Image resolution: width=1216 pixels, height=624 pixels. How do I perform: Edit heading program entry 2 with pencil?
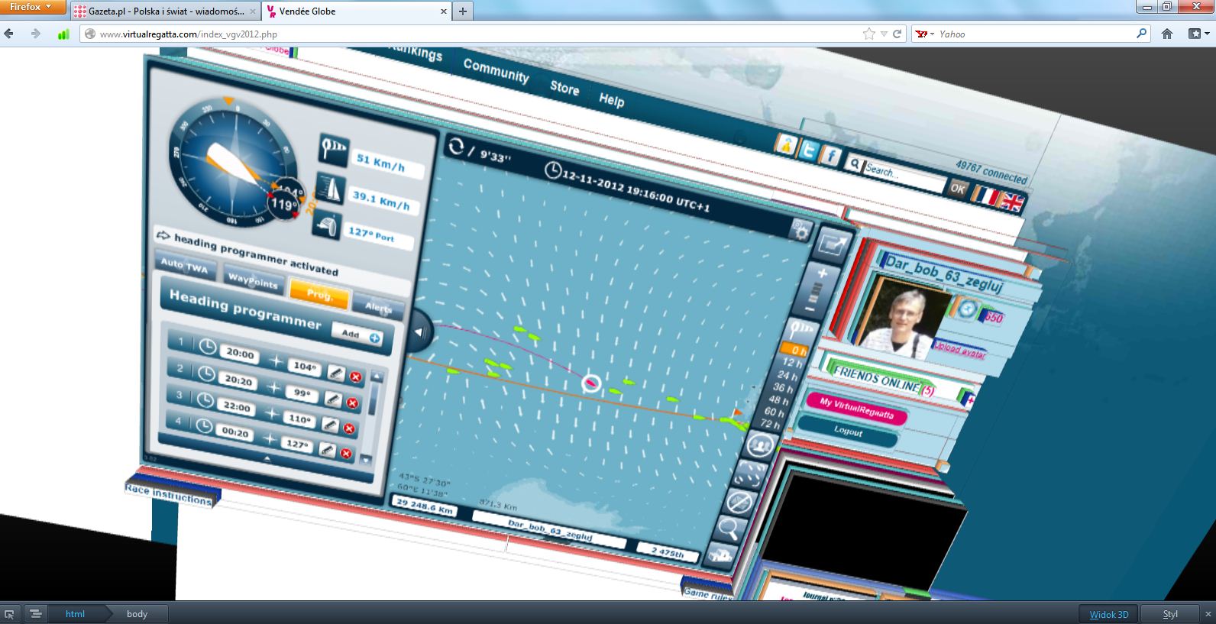[332, 399]
